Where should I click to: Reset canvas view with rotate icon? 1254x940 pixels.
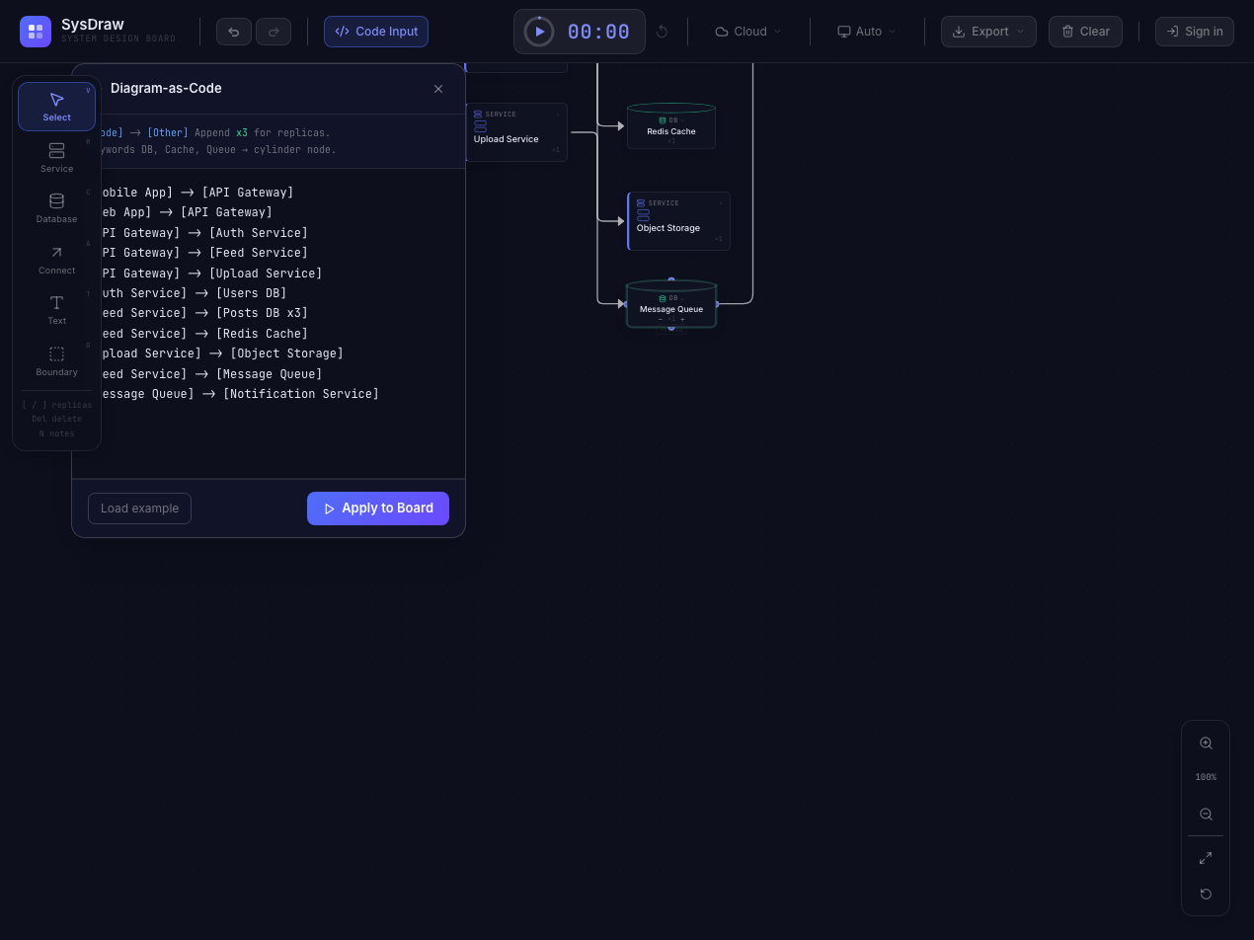1206,894
